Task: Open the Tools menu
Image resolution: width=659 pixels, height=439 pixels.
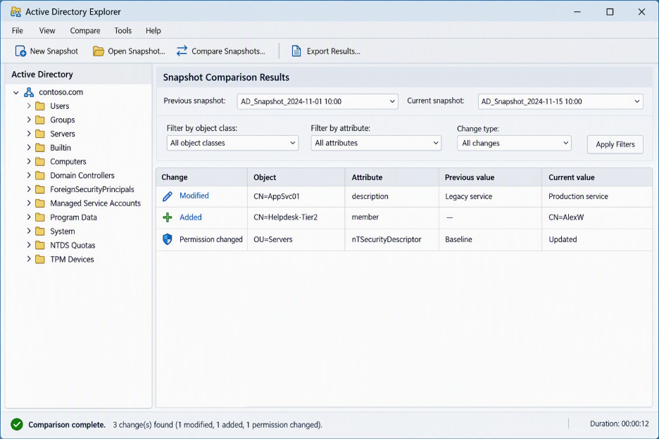Action: 123,31
